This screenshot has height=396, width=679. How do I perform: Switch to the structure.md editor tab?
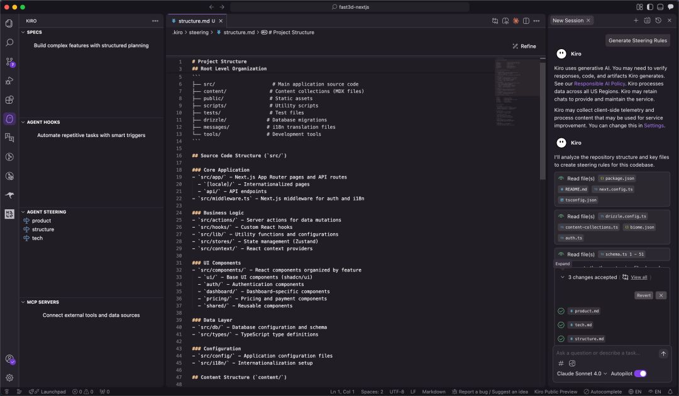tap(195, 19)
